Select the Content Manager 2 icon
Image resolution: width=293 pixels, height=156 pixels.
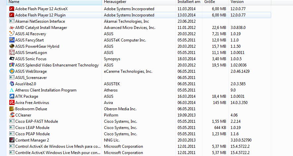point(12,140)
